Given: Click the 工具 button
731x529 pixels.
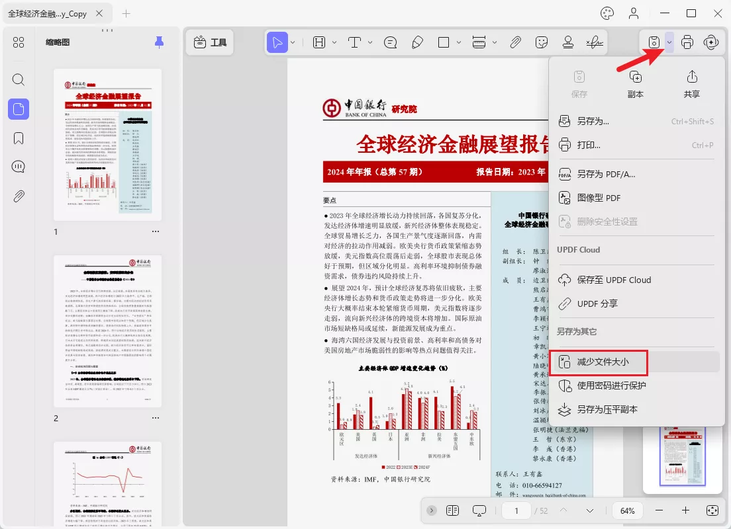Looking at the screenshot, I should (210, 42).
